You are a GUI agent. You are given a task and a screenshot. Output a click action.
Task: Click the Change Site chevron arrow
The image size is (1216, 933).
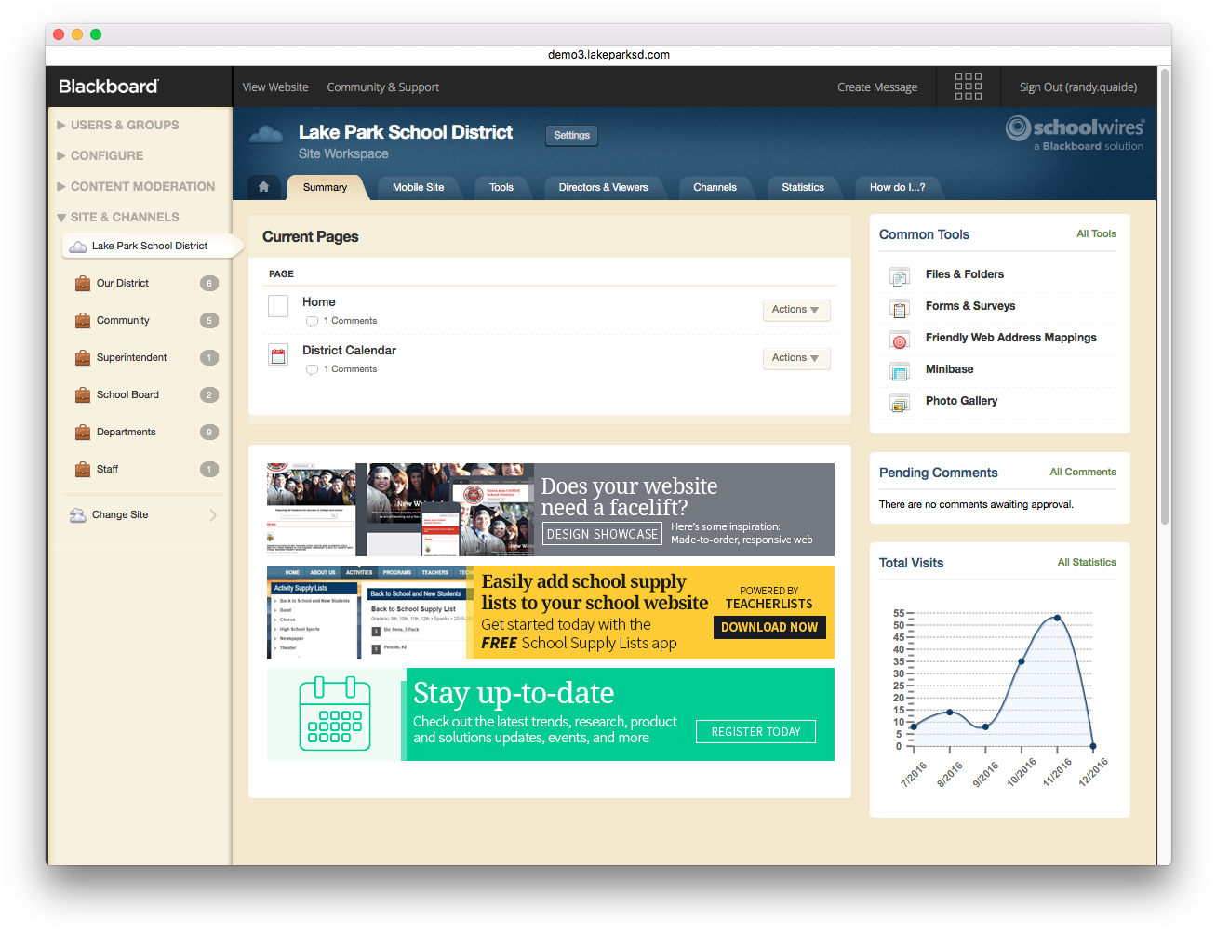pyautogui.click(x=213, y=514)
